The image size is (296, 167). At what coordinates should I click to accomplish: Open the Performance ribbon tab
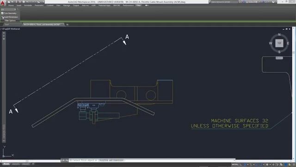[128, 6]
